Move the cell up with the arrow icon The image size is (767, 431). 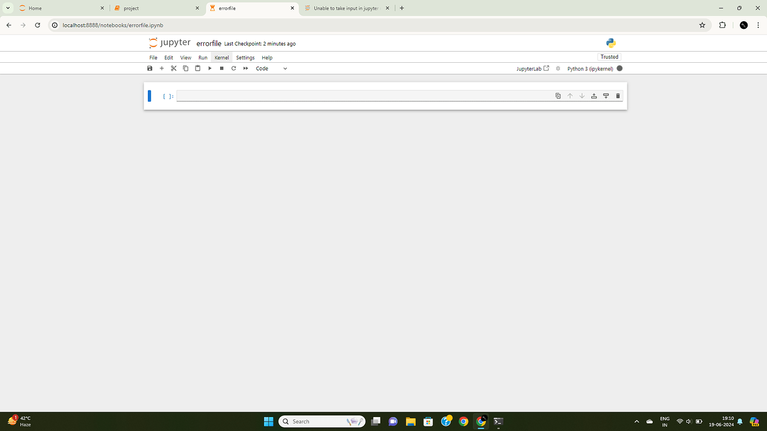click(x=570, y=96)
